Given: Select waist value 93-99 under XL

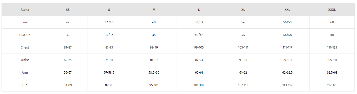Looking at the screenshot, I should 243,60.
